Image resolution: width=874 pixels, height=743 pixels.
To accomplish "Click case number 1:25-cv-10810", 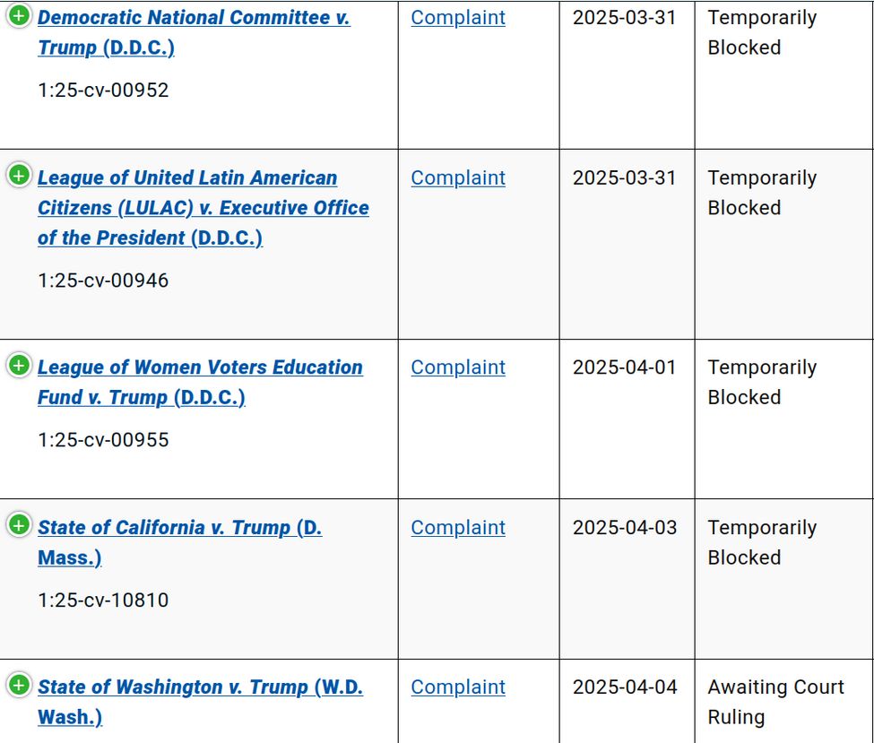I will 103,600.
